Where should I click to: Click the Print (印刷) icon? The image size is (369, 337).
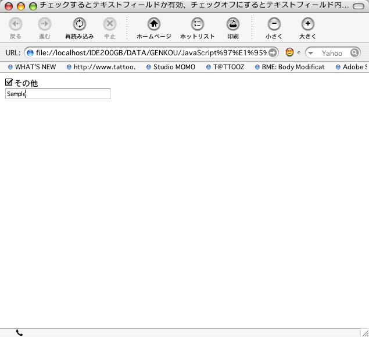(233, 24)
